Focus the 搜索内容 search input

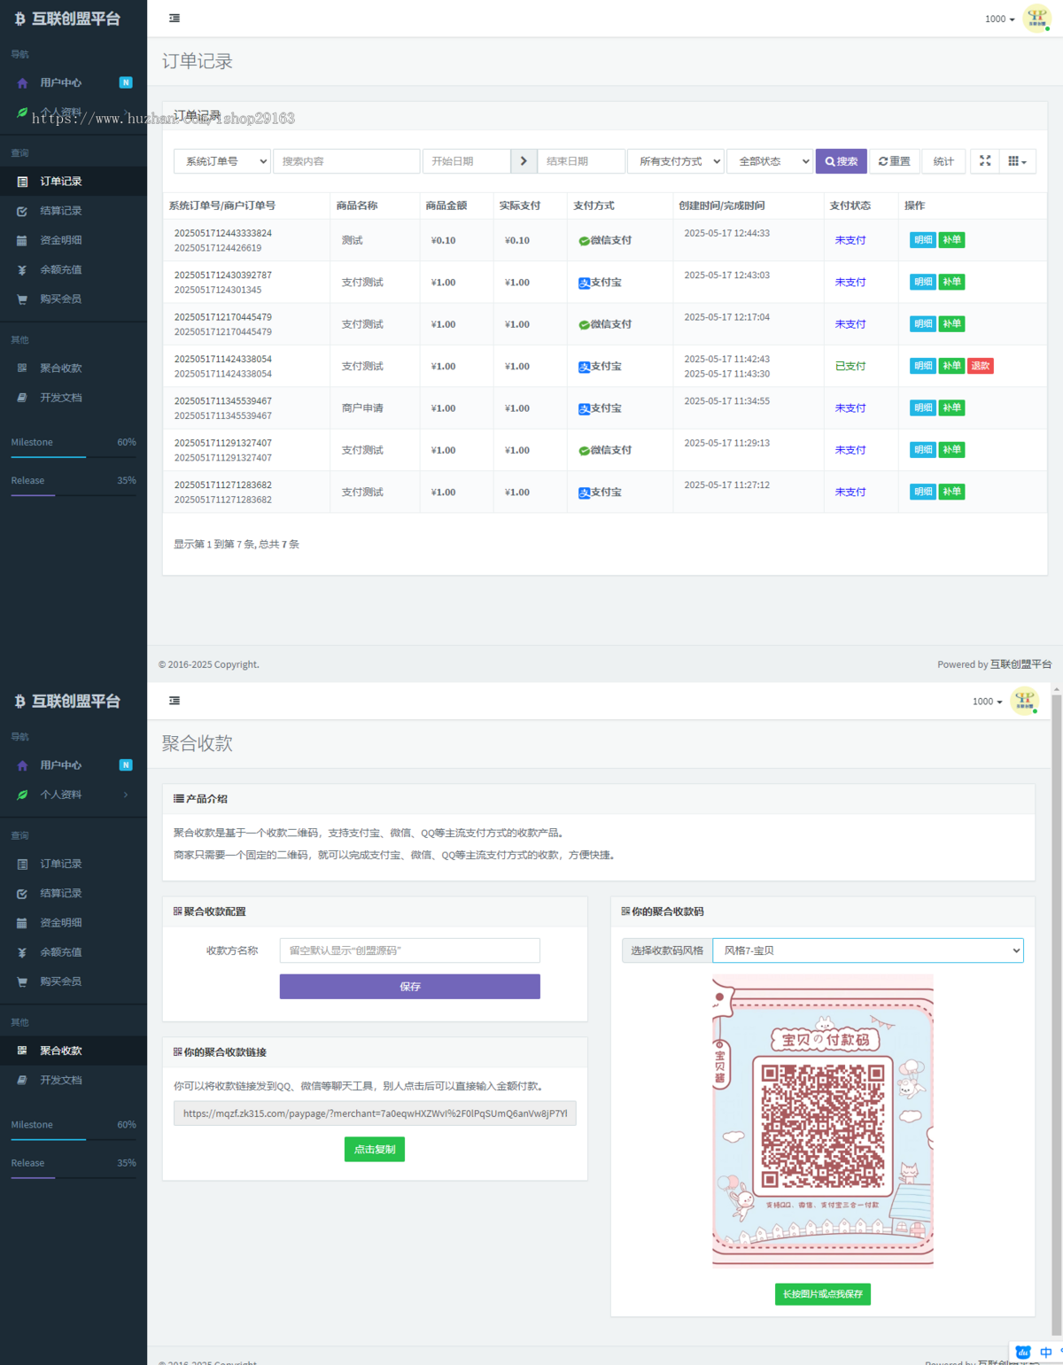346,161
